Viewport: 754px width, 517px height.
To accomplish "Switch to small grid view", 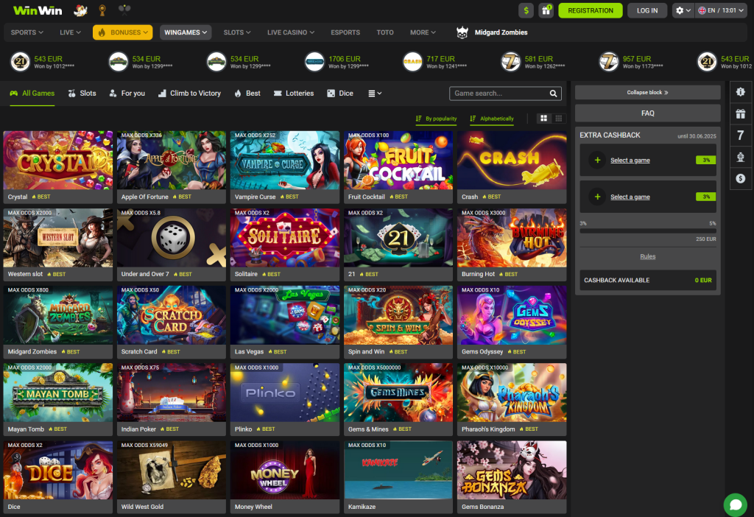I will pyautogui.click(x=558, y=119).
